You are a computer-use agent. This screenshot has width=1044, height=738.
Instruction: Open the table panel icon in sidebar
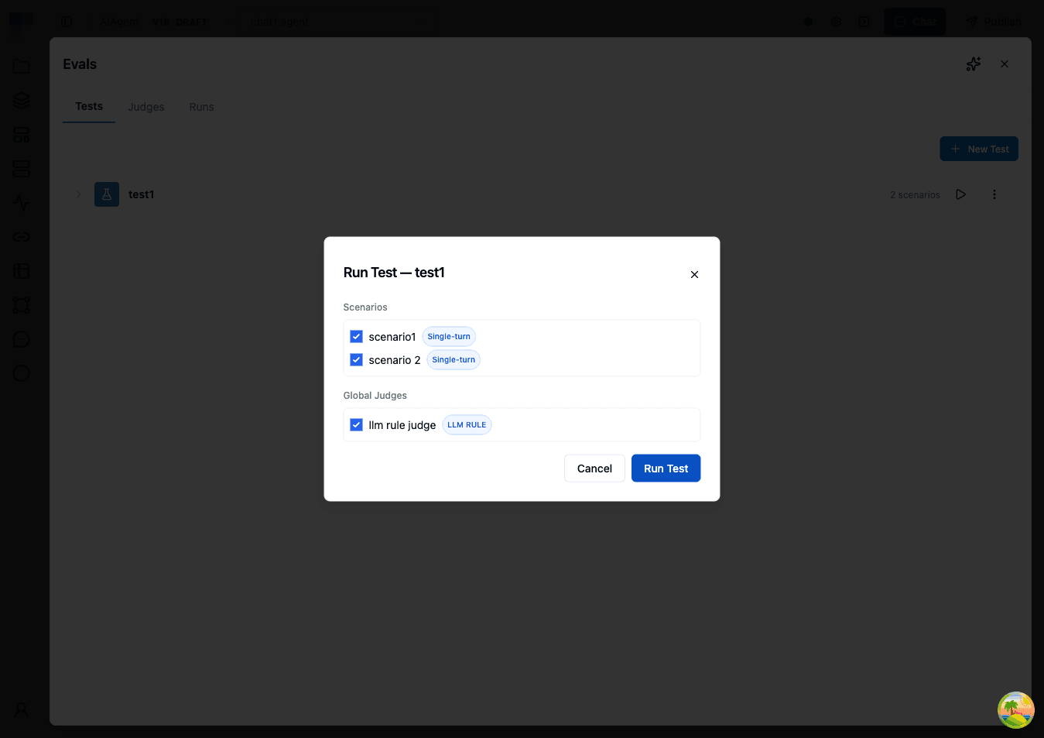(21, 271)
